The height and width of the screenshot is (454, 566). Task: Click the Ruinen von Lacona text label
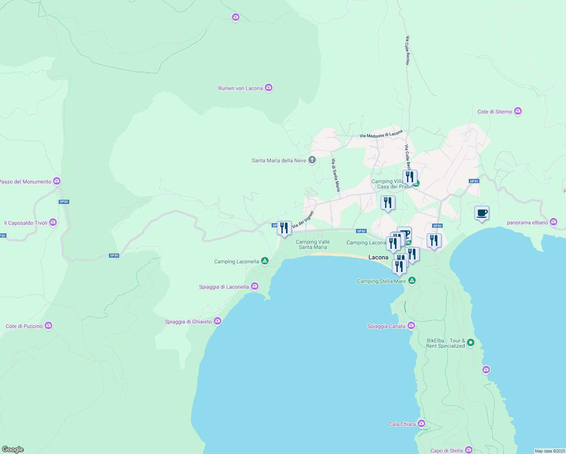pyautogui.click(x=241, y=88)
